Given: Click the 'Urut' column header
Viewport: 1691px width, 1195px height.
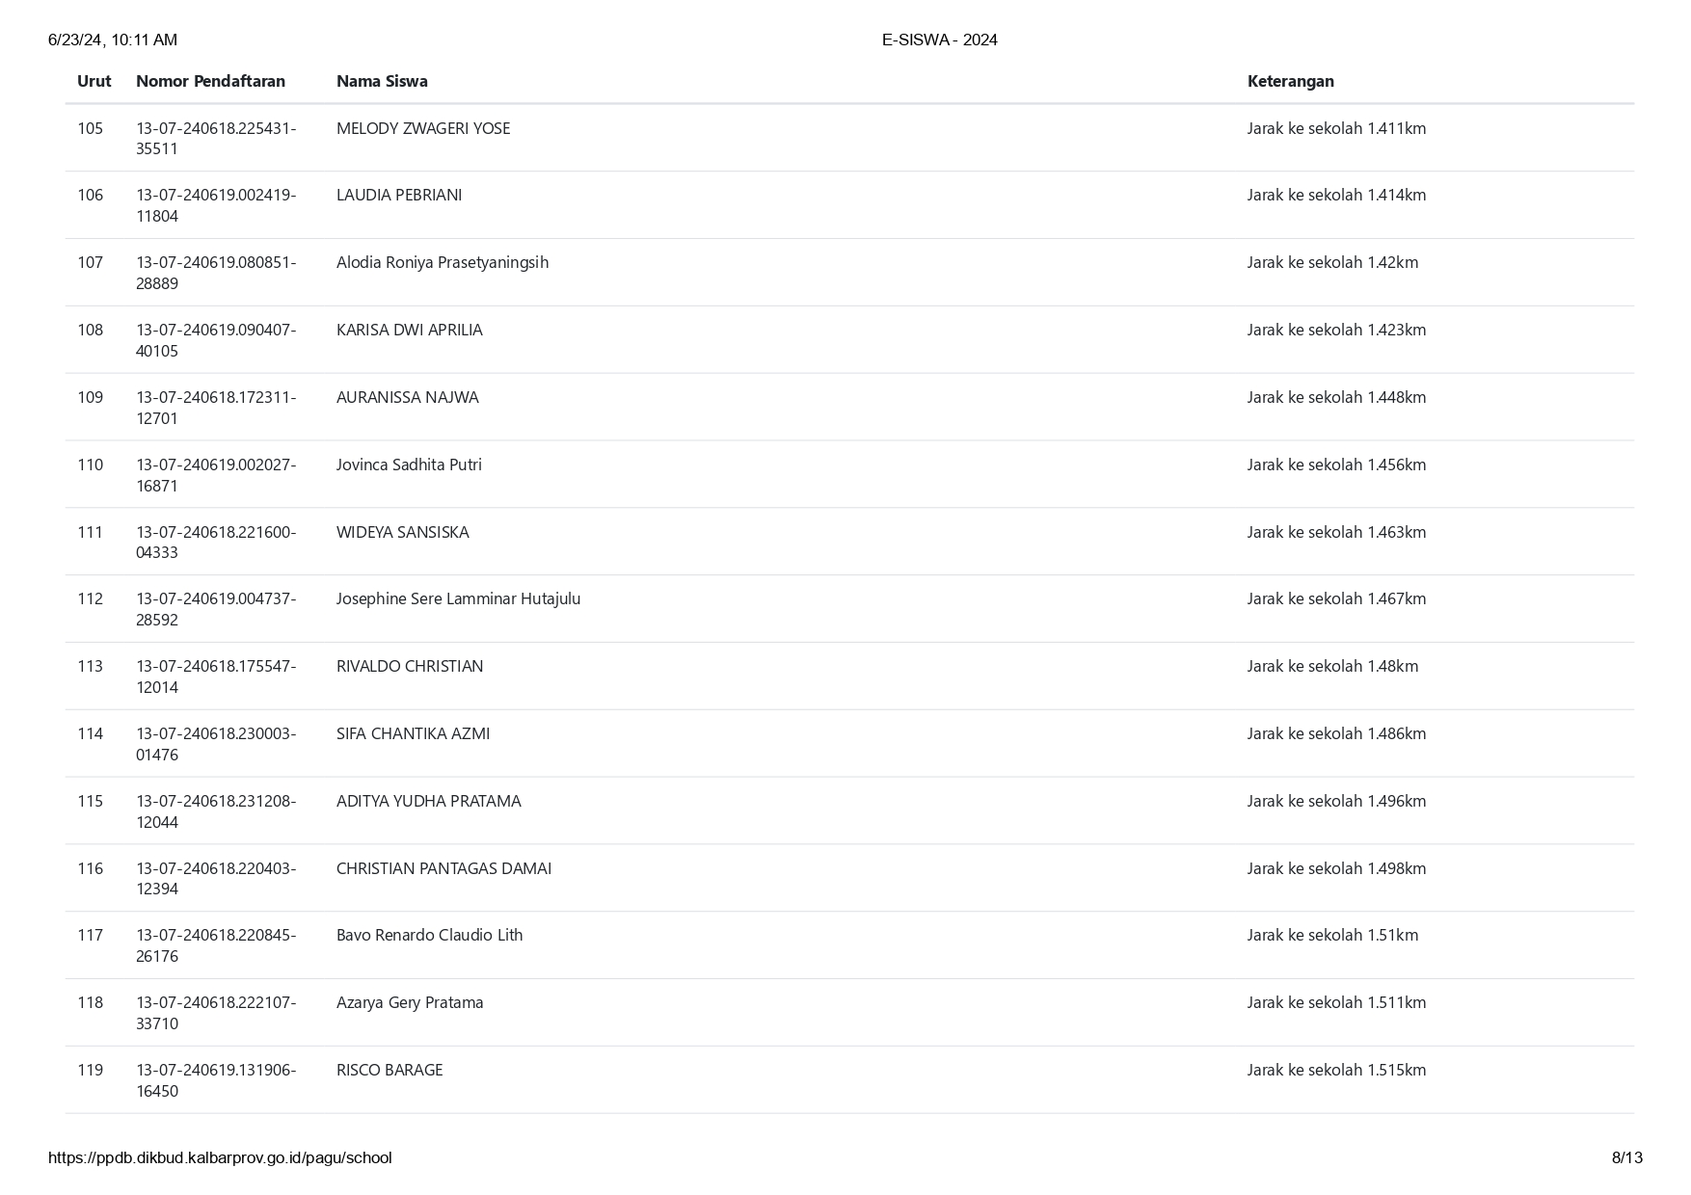Looking at the screenshot, I should click(94, 81).
